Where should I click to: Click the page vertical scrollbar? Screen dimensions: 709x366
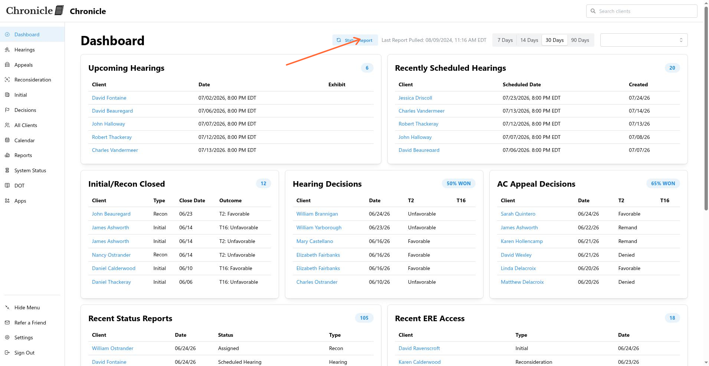706,108
